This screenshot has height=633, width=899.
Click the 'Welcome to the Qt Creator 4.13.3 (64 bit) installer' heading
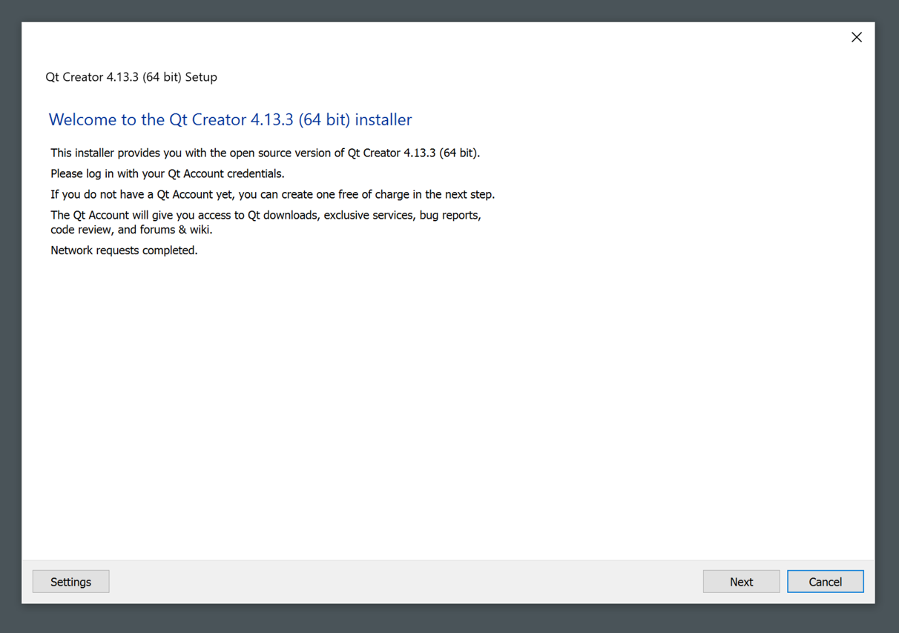point(230,119)
